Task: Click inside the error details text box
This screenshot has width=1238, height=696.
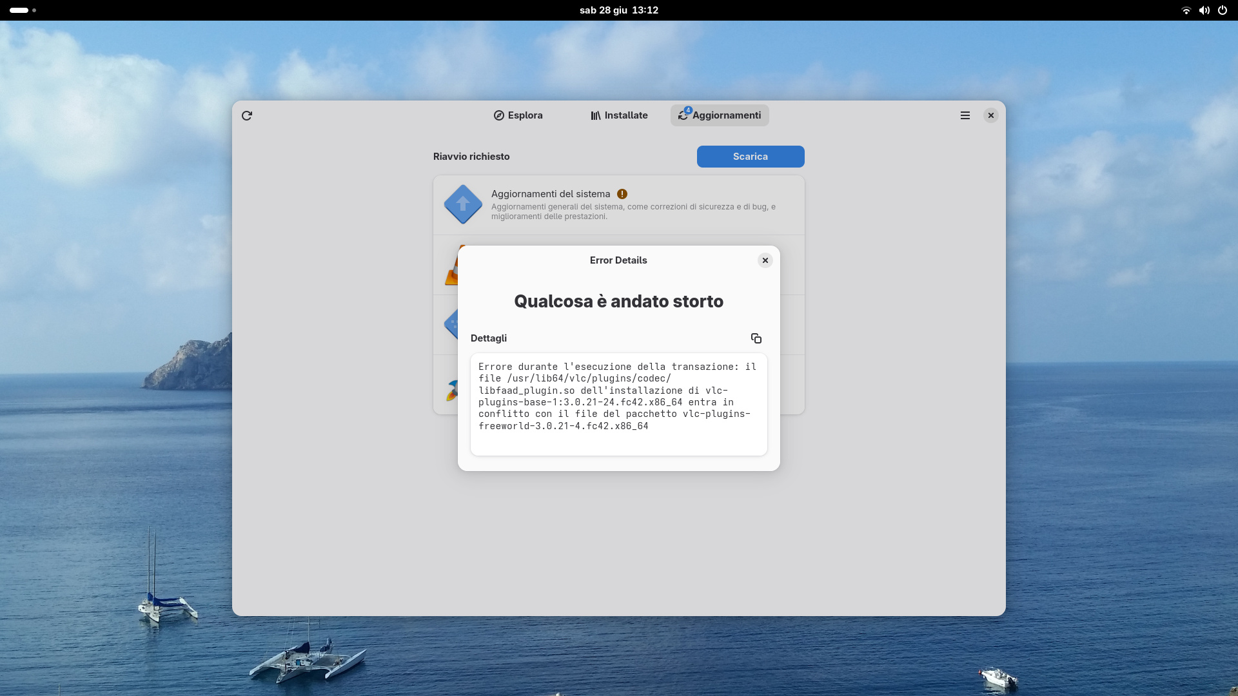Action: 618,404
